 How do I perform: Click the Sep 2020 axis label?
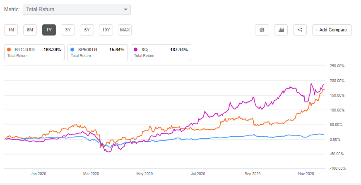tap(253, 174)
